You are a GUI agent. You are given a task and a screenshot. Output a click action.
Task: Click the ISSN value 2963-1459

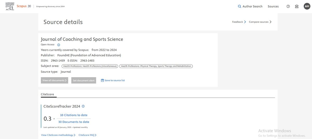coord(58,61)
